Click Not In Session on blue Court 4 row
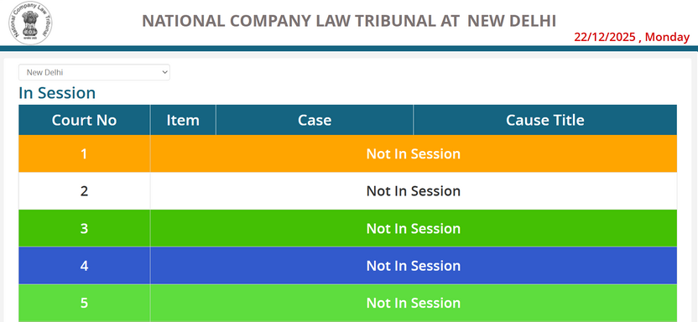Viewport: 698px width, 322px height. click(x=413, y=266)
